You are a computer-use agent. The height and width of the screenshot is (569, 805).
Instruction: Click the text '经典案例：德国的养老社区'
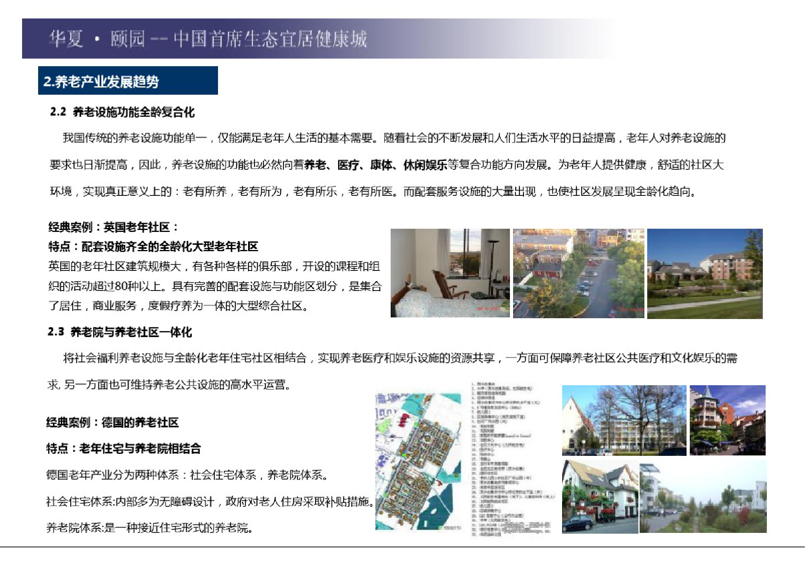point(112,423)
